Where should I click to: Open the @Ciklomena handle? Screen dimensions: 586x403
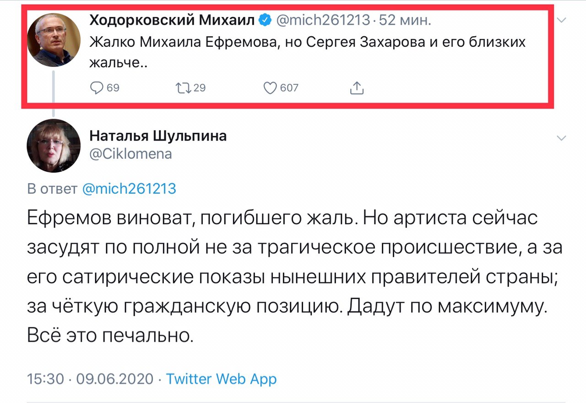click(x=131, y=154)
